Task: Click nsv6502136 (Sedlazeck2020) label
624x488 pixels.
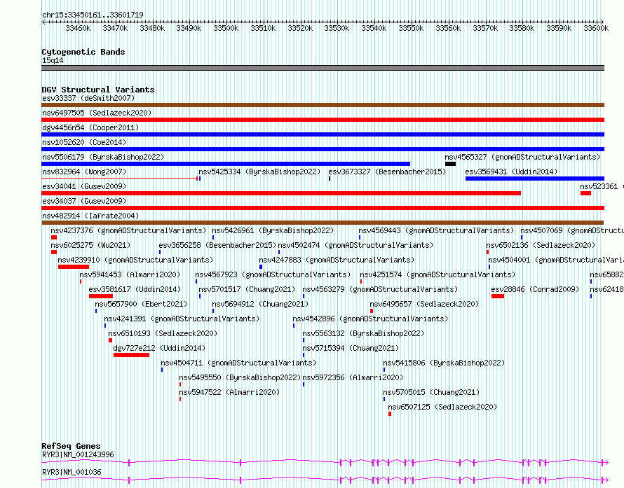Action: pos(541,245)
